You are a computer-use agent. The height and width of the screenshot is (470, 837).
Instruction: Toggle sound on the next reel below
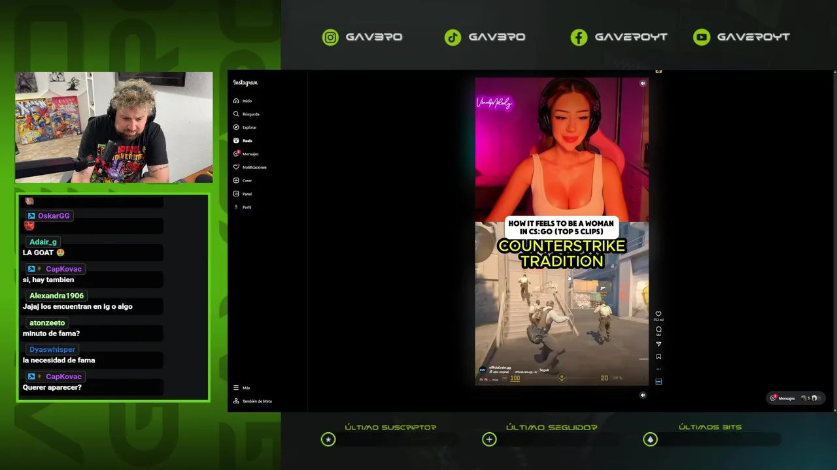pos(643,395)
